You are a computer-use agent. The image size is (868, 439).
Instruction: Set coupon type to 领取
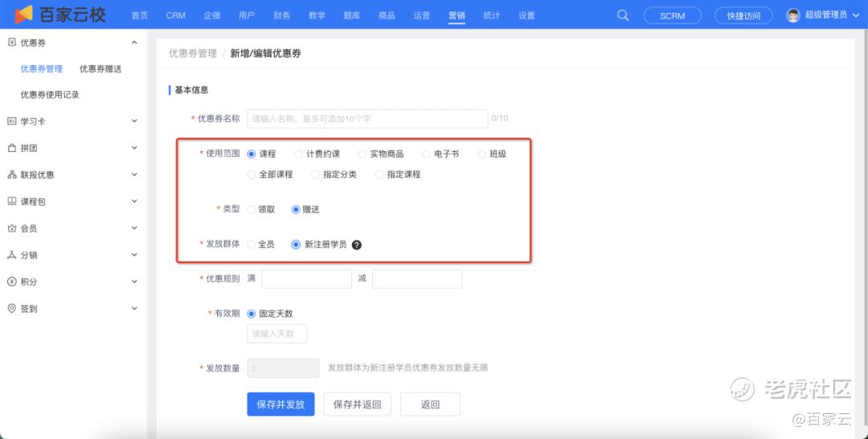252,209
